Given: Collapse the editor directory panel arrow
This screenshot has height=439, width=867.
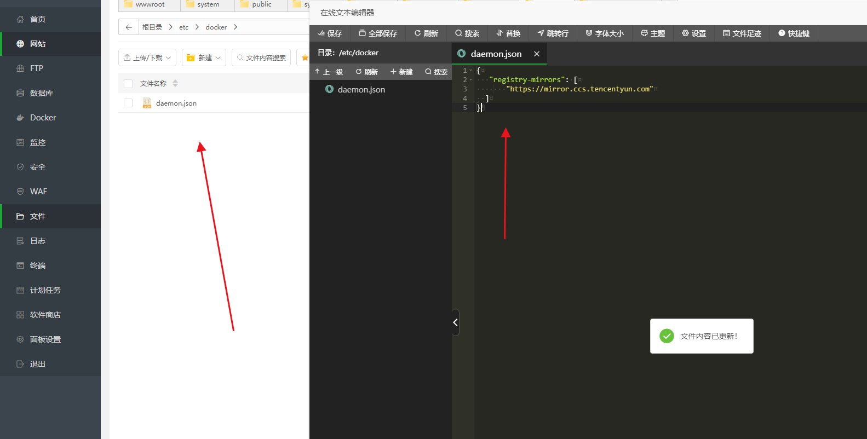Looking at the screenshot, I should point(455,322).
